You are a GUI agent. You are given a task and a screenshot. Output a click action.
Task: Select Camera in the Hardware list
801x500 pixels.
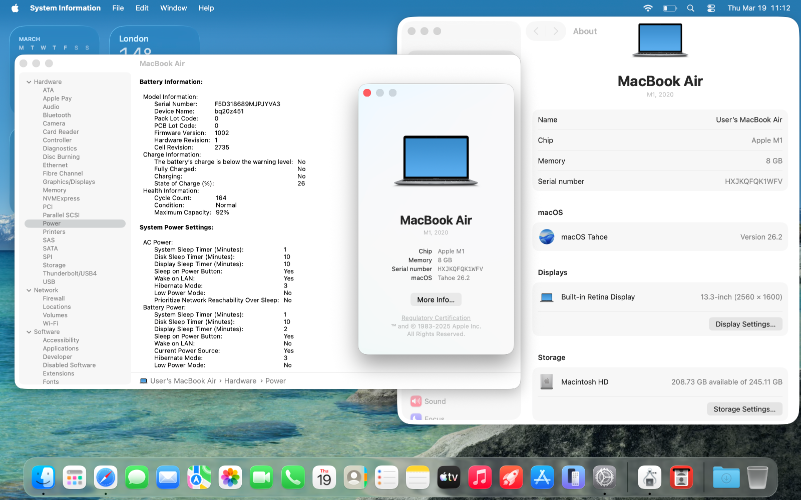[54, 123]
